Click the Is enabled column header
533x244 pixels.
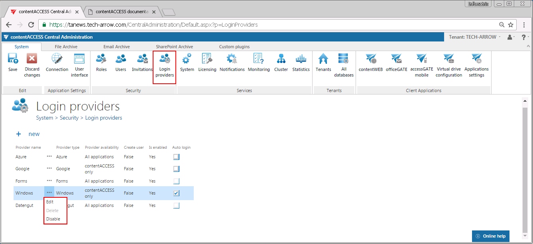click(x=158, y=148)
